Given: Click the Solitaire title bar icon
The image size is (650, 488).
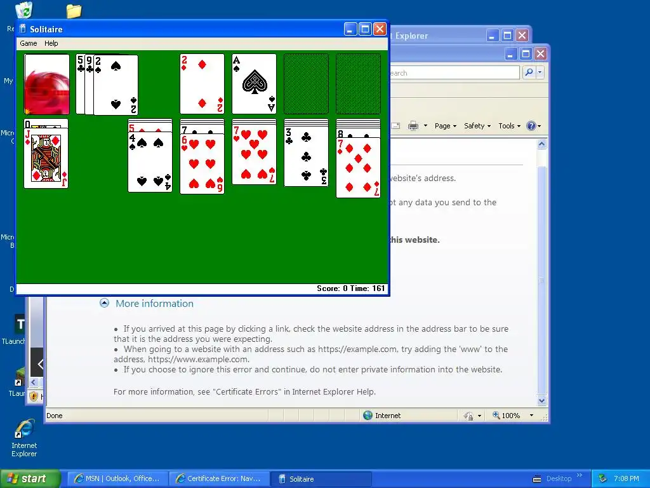Looking at the screenshot, I should click(23, 29).
